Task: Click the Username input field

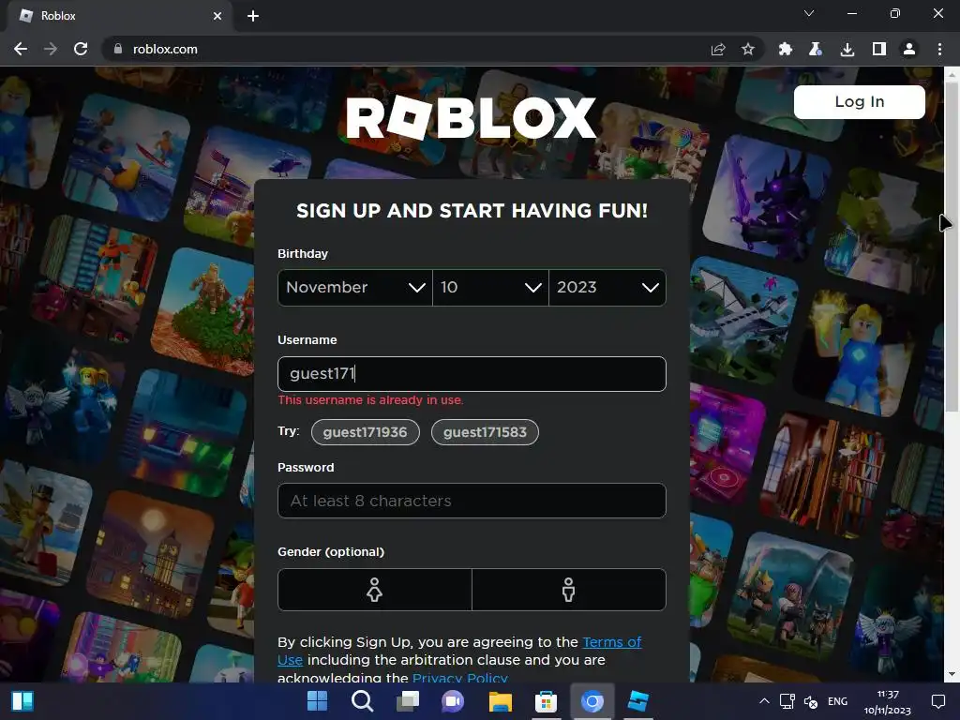Action: [472, 373]
